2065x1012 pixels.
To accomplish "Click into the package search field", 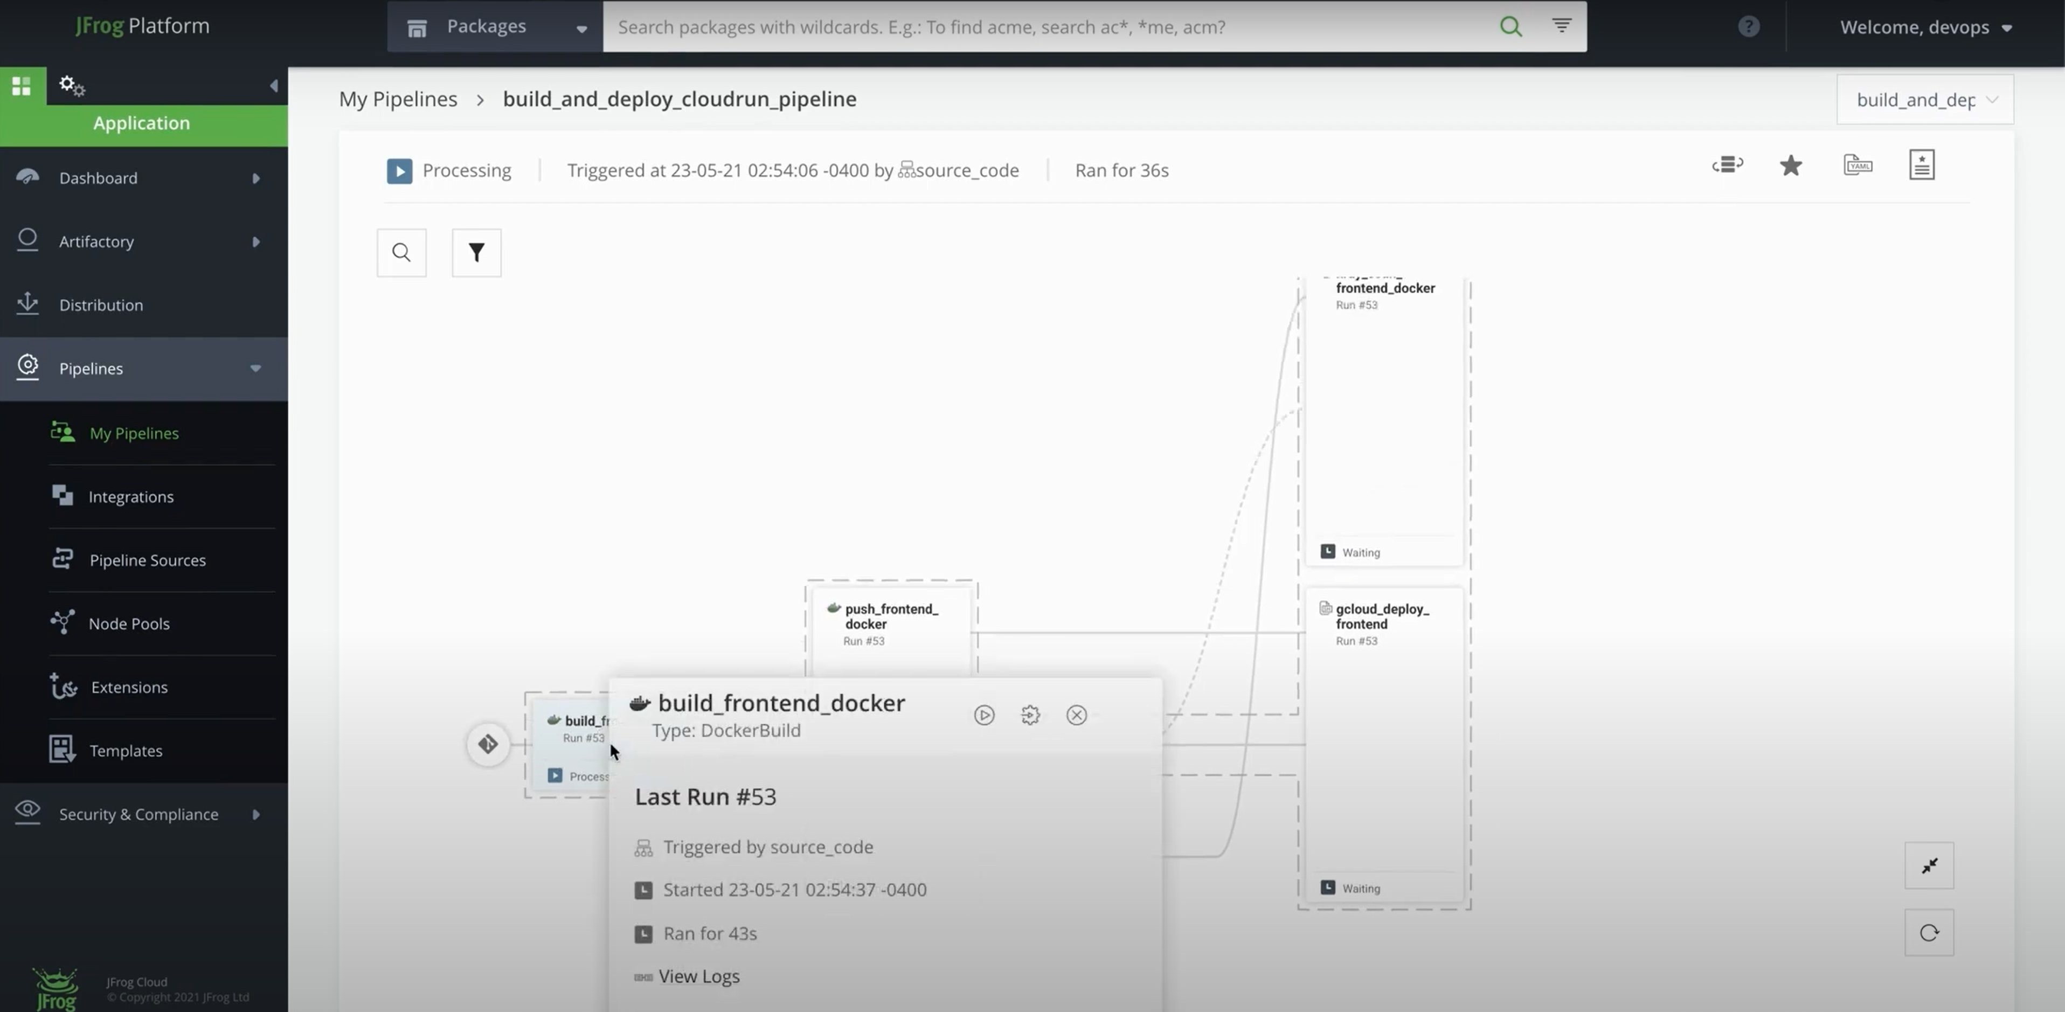I will pos(1042,26).
